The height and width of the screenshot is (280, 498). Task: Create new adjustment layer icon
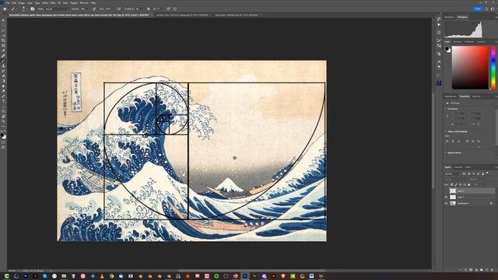point(476,270)
